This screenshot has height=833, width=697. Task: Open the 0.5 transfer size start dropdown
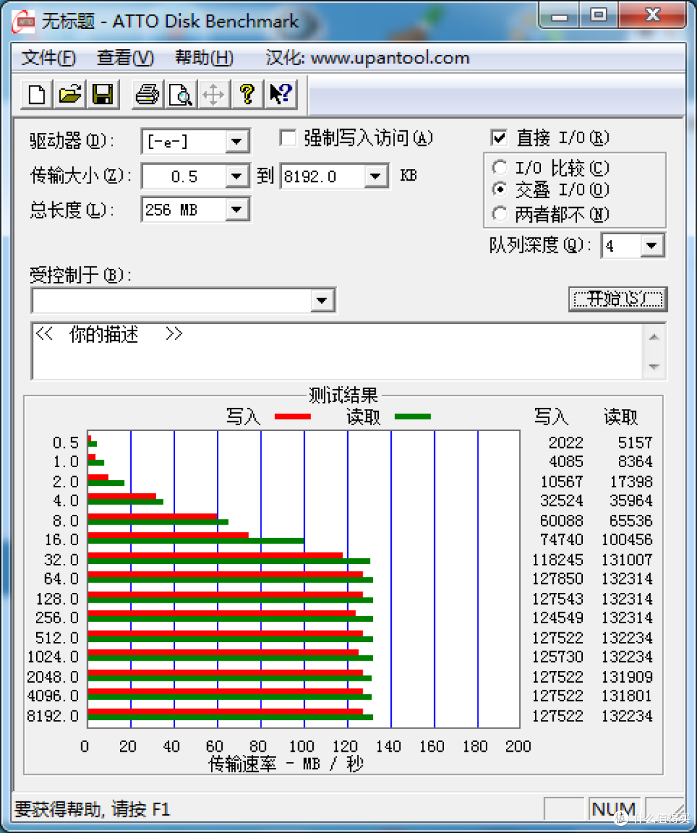point(237,176)
